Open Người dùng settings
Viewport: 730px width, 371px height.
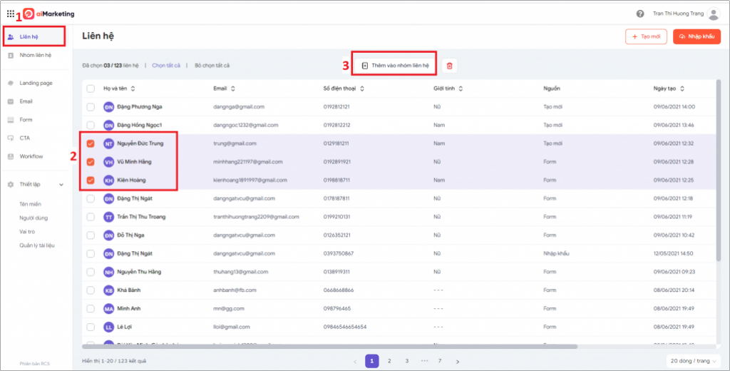(x=34, y=218)
